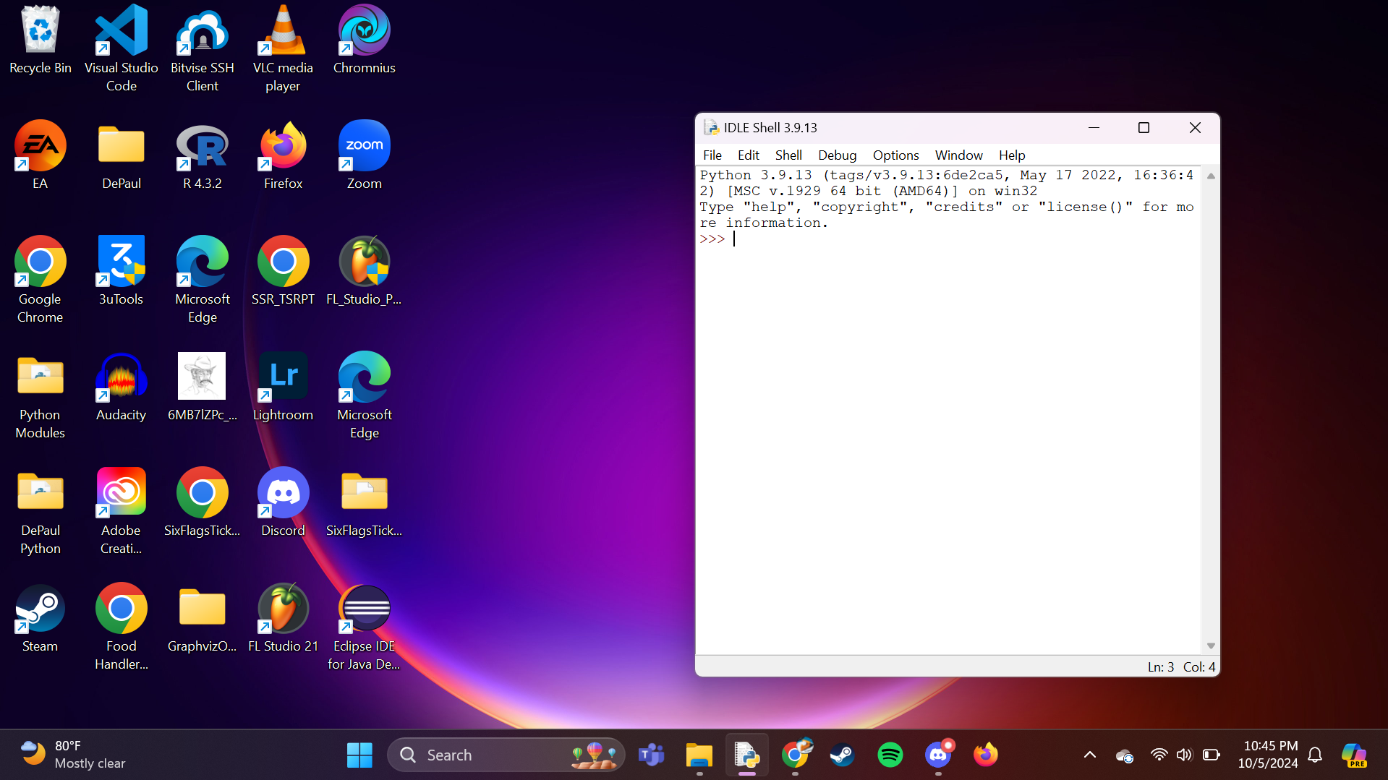1388x780 pixels.
Task: Open Bitvise SSH Client
Action: (202, 33)
